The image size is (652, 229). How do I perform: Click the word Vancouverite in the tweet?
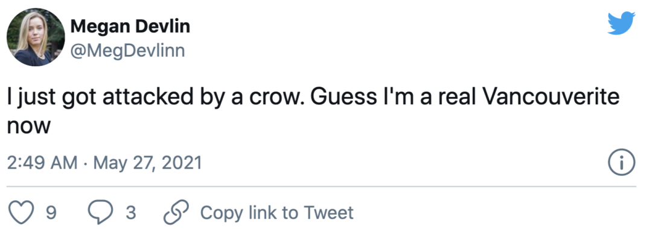click(551, 98)
